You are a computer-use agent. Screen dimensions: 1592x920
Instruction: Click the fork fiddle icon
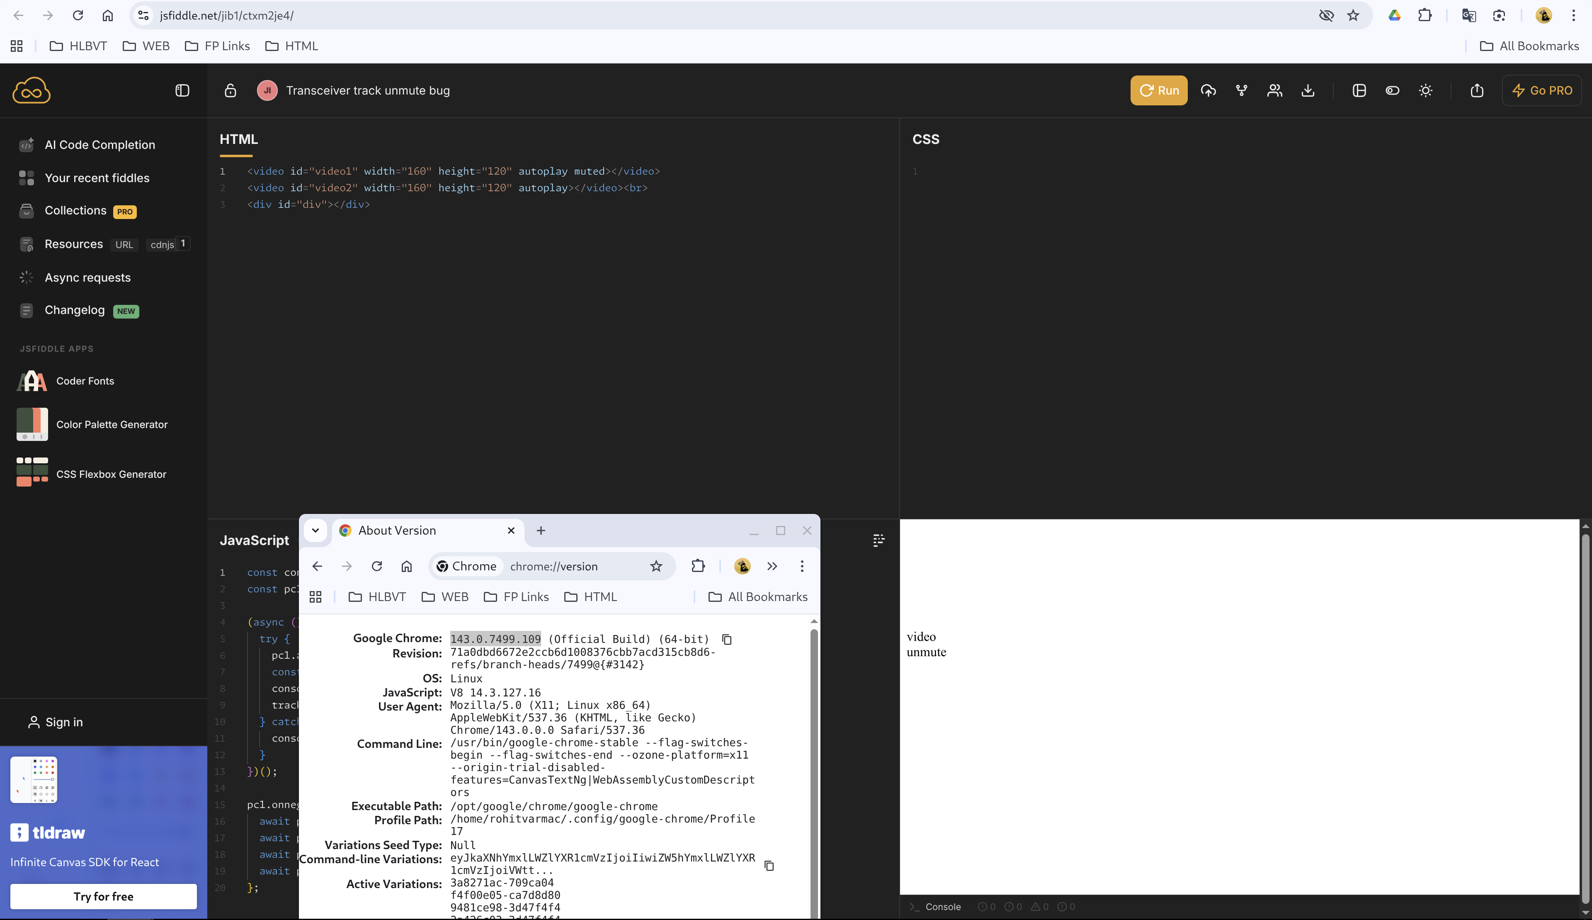[x=1242, y=90]
